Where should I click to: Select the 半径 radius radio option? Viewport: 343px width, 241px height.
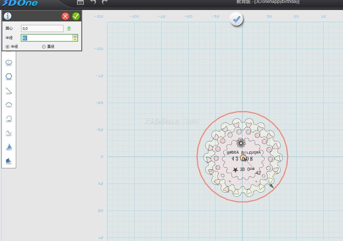click(8, 47)
